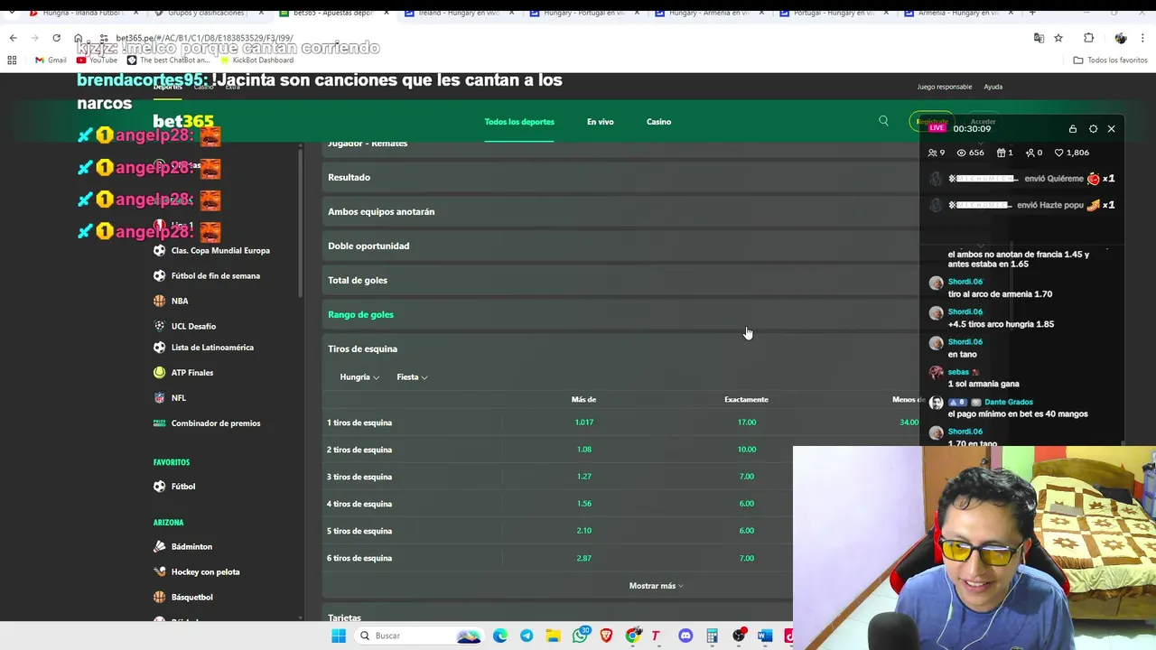Viewport: 1156px width, 650px height.
Task: Bookmark this page with star icon
Action: point(1058,38)
